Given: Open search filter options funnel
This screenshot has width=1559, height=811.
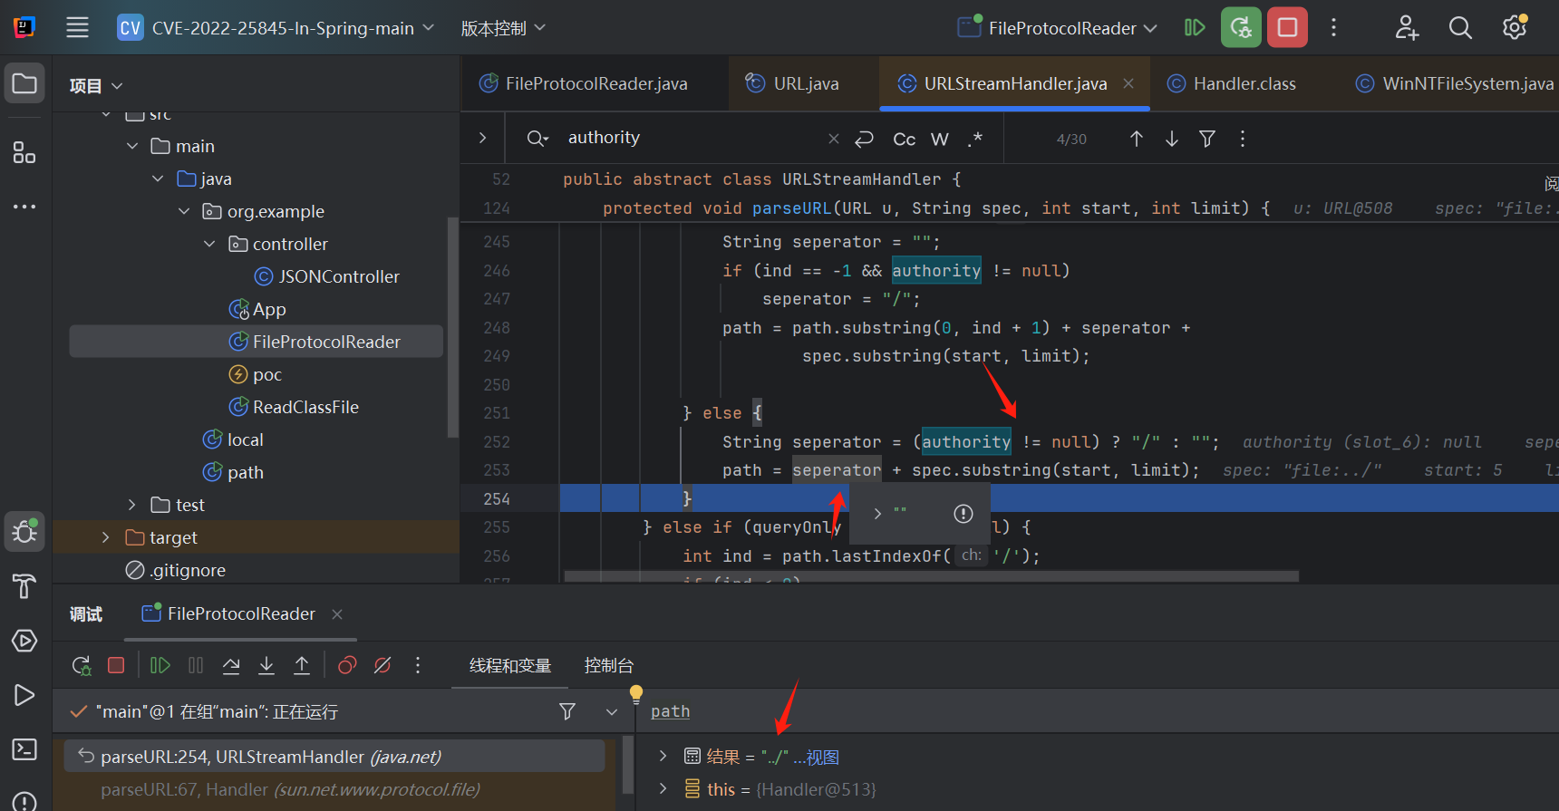Looking at the screenshot, I should point(1207,139).
